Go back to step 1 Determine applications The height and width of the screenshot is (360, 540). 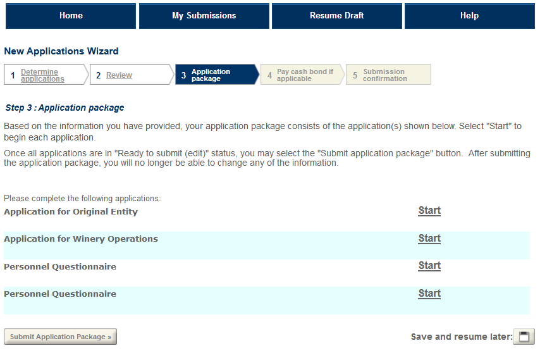tap(42, 75)
